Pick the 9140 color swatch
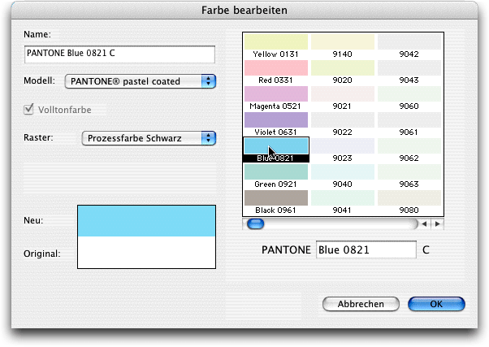489x347 pixels. (343, 41)
